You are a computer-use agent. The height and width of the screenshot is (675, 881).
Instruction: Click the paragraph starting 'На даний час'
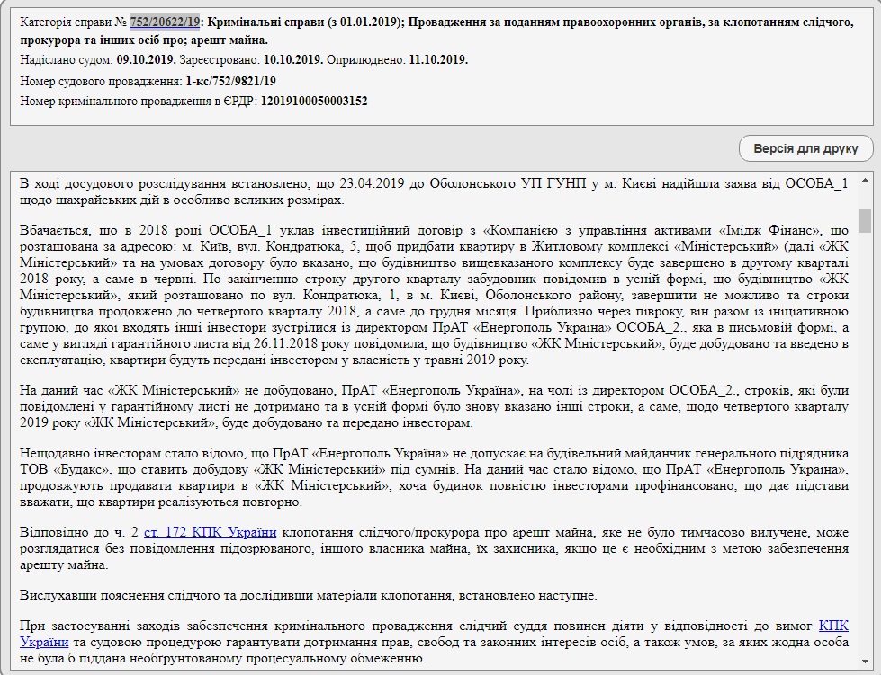click(x=432, y=406)
